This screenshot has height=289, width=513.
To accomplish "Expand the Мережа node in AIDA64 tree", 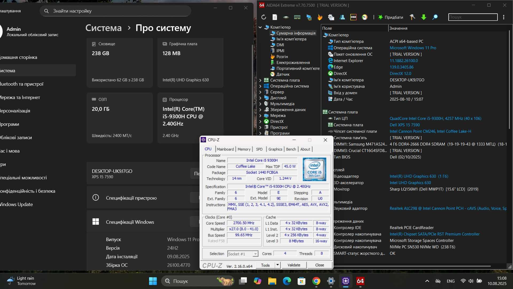I will 260,115.
